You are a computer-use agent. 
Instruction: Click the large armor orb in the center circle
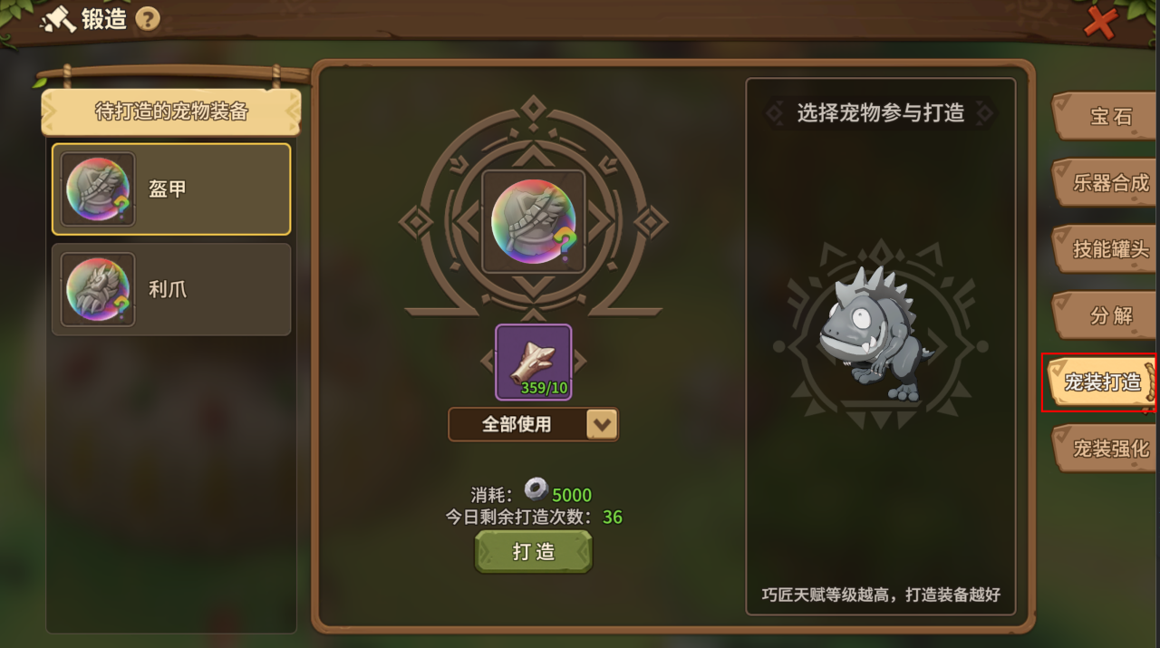[x=534, y=222]
